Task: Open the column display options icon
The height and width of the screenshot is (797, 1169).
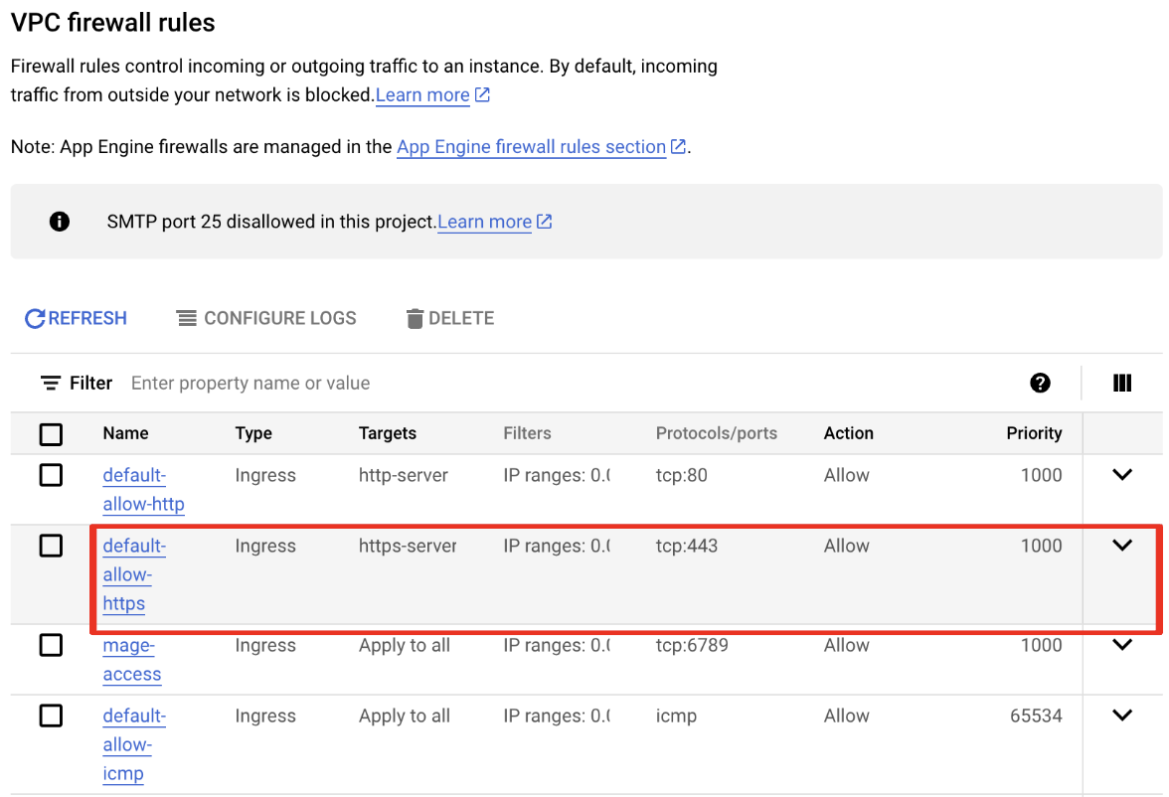Action: tap(1122, 384)
